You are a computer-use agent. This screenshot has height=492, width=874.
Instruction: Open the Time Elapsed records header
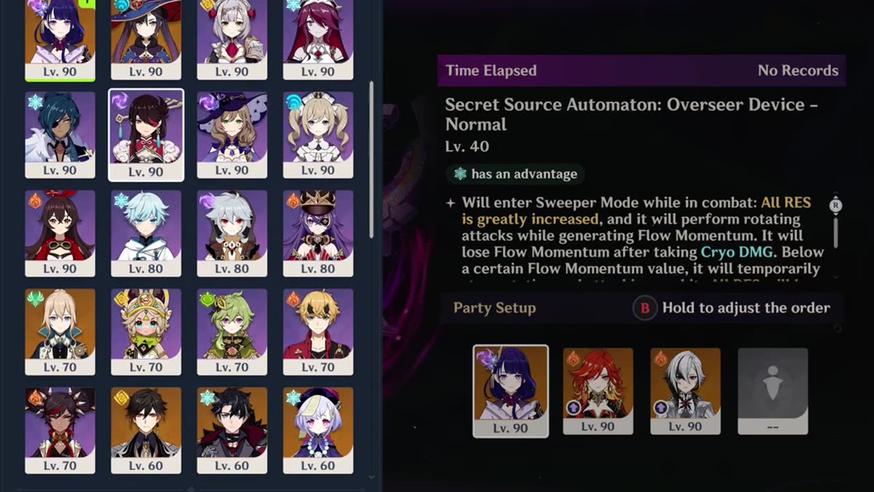click(x=642, y=70)
